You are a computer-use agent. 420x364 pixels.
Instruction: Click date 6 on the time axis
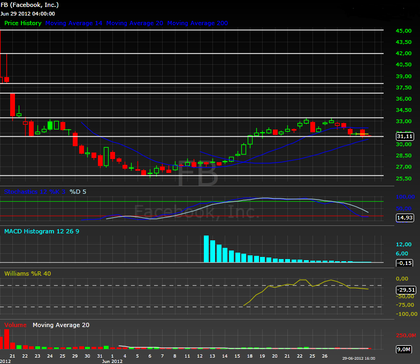pos(150,356)
